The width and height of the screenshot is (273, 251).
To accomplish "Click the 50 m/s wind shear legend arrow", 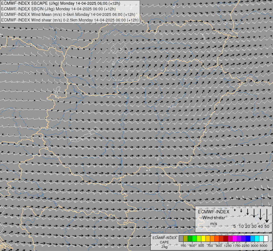I will point(267,216).
